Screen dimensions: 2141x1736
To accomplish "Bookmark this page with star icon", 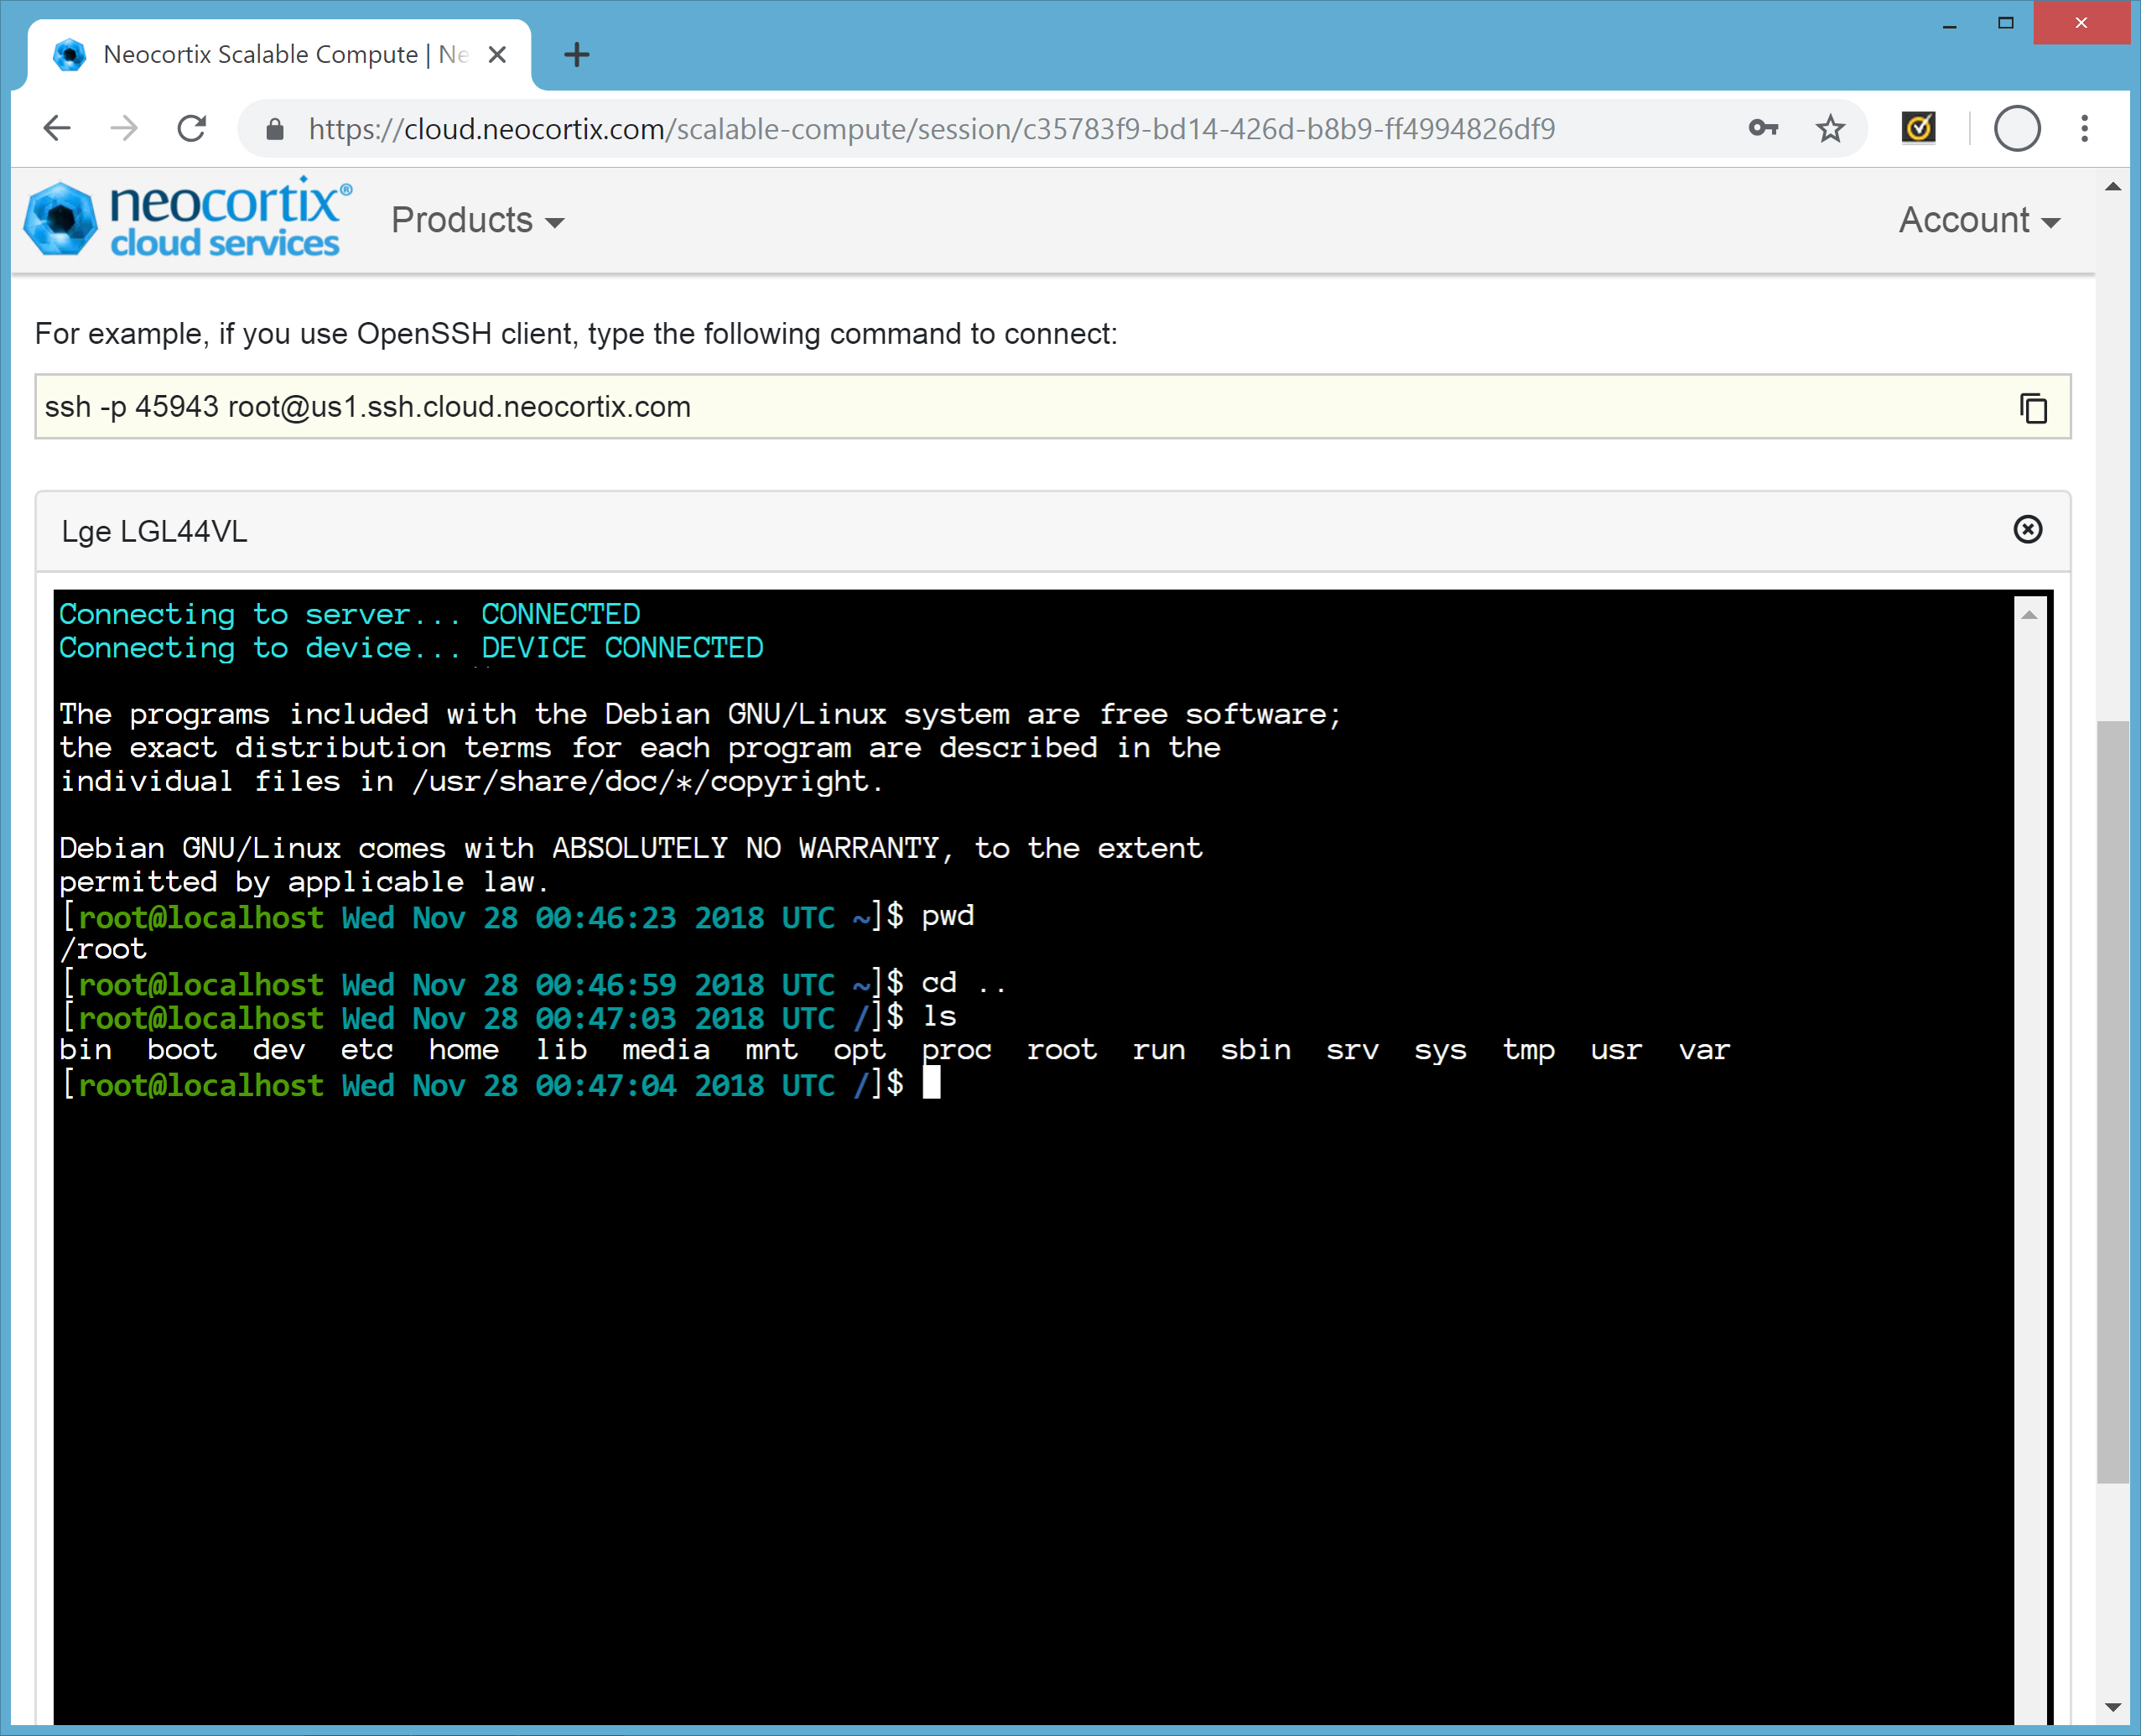I will (x=1829, y=129).
